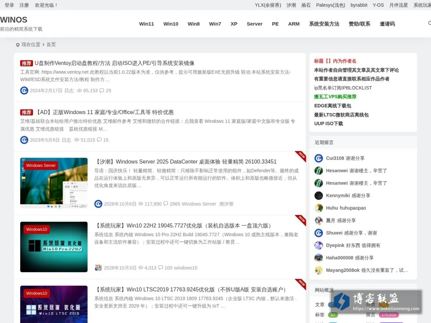
Task: Click ip黑名单订阅IPBLOCKLIST link
Action: pos(343,88)
